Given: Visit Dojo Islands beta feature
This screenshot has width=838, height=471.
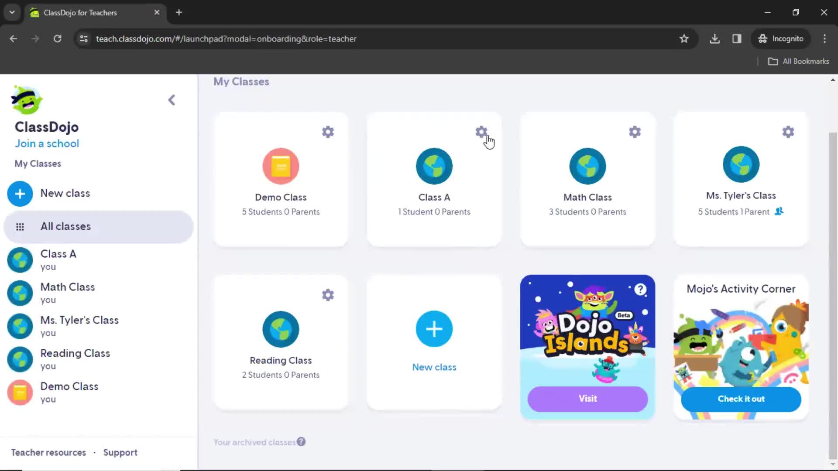Looking at the screenshot, I should pos(588,399).
